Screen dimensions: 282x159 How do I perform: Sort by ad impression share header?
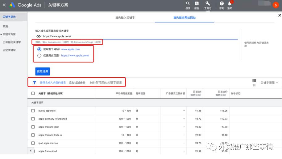pos(175,93)
